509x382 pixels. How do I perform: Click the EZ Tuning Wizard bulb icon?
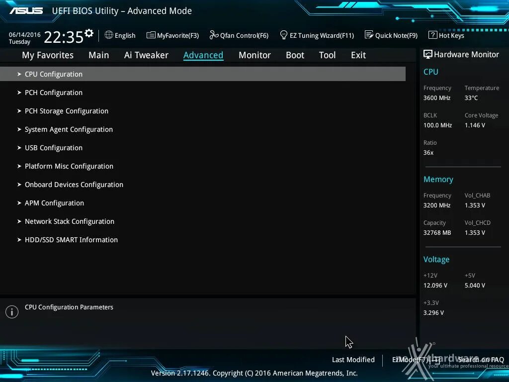[x=283, y=35]
